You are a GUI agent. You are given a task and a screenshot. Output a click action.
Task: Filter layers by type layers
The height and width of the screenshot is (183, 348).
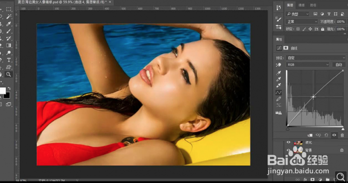(x=329, y=14)
